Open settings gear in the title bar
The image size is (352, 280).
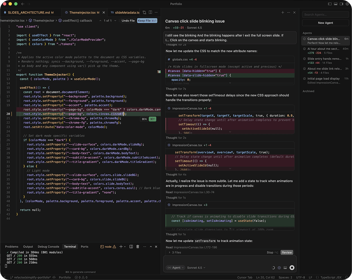click(x=347, y=4)
